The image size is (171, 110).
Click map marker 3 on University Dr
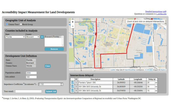[95, 46]
